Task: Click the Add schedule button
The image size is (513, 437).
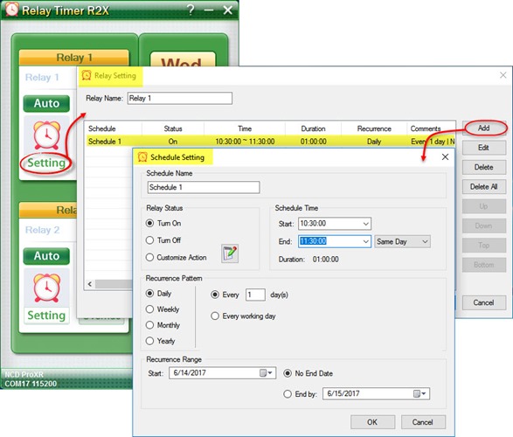Action: coord(484,128)
